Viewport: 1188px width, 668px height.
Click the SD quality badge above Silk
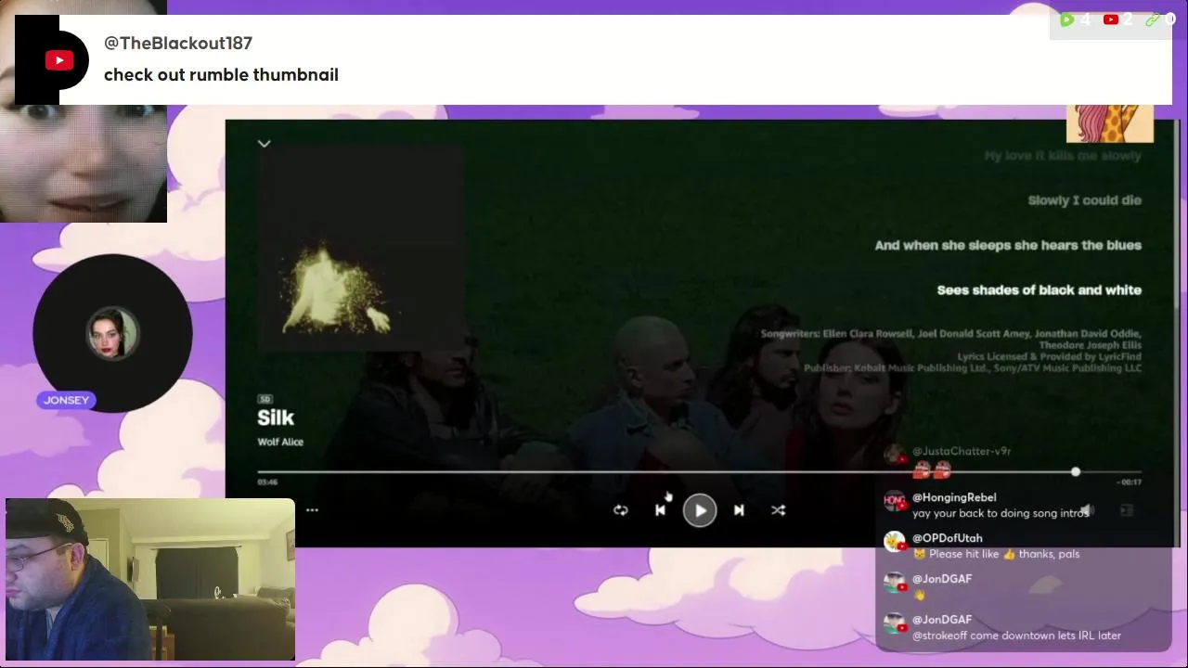click(265, 399)
